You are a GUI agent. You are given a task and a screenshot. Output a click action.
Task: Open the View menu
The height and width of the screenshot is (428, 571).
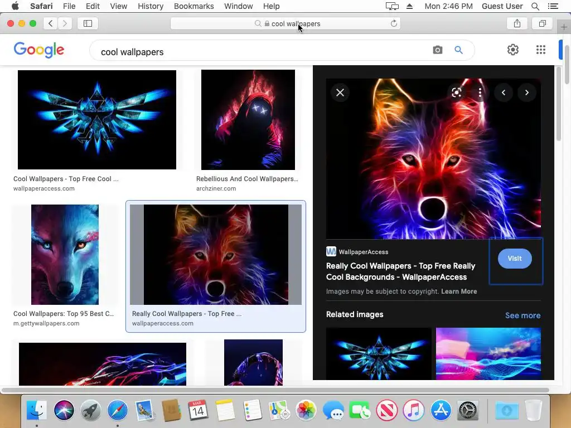(x=118, y=6)
